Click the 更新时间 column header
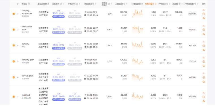215x110 pixels. pyautogui.click(x=88, y=4)
